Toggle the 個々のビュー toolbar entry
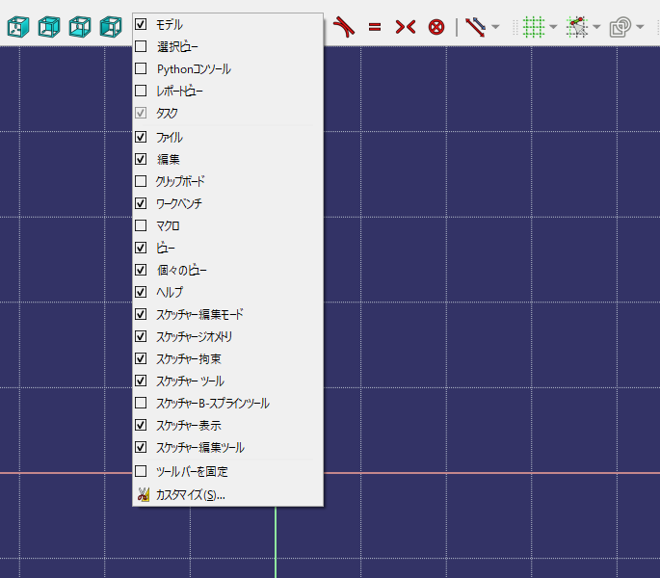Screen dimensions: 660x578 [x=227, y=270]
